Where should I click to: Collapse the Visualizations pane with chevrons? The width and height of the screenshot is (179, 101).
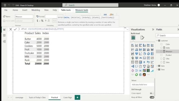[x=153, y=29]
